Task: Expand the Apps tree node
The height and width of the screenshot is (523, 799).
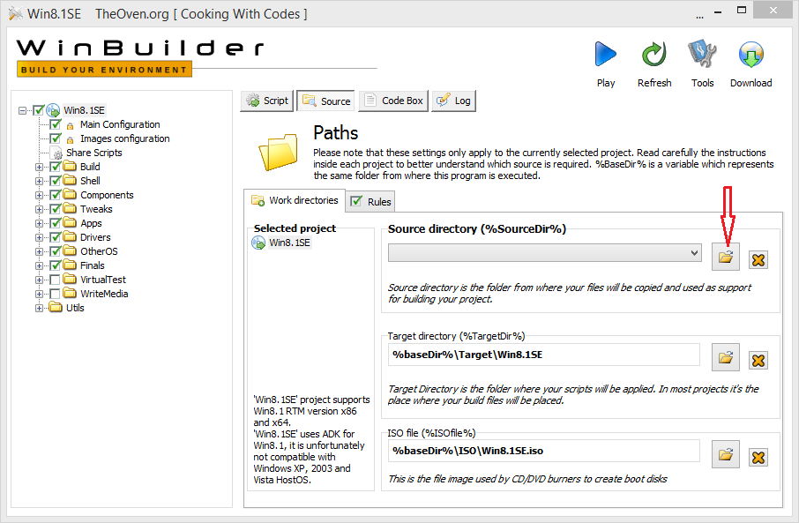Action: 39,224
